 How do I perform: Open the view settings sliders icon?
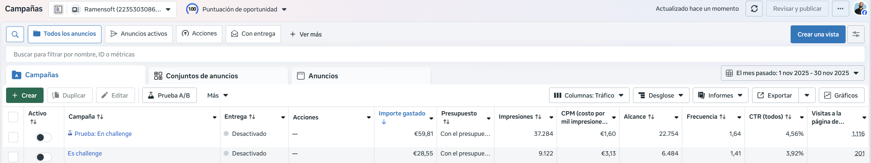856,34
